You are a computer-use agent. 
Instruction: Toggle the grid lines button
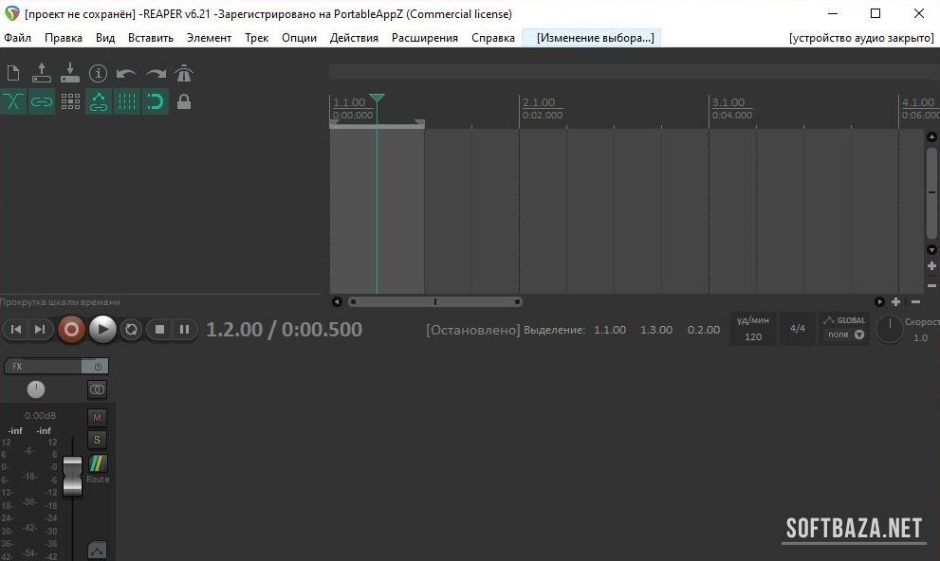pos(127,101)
